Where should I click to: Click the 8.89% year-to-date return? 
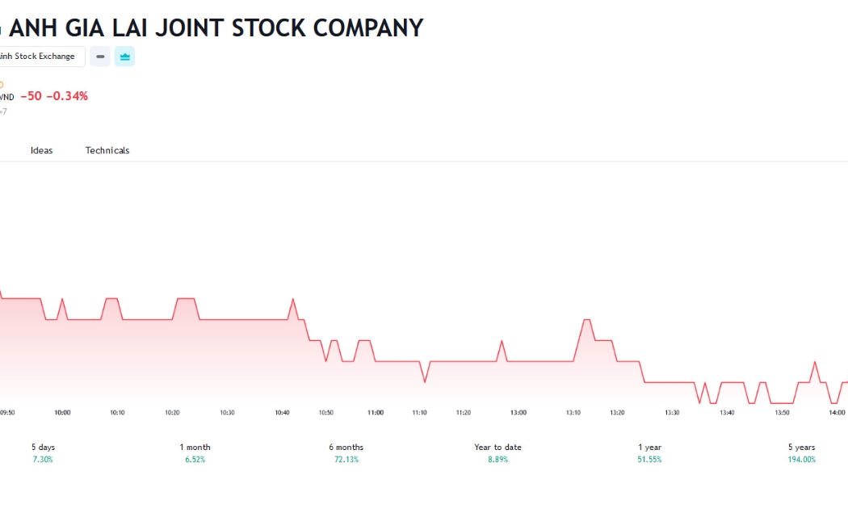497,460
